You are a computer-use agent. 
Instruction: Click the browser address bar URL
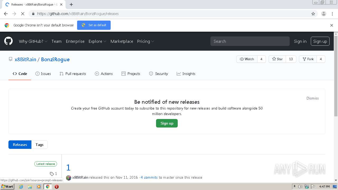point(78,14)
